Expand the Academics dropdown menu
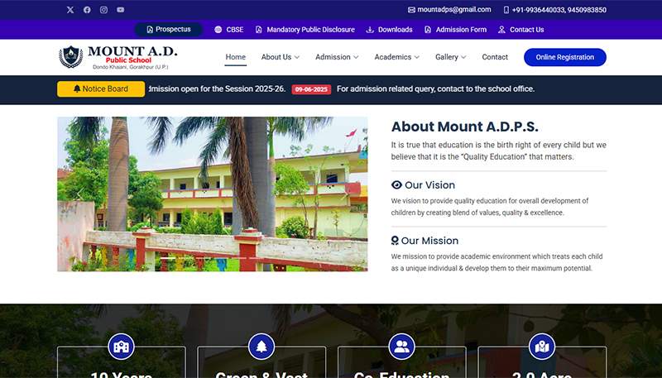 coord(396,57)
